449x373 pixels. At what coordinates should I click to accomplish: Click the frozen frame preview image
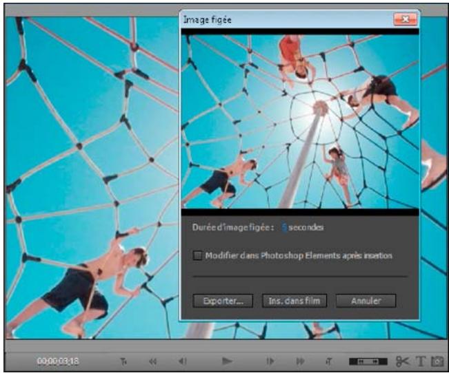click(300, 122)
